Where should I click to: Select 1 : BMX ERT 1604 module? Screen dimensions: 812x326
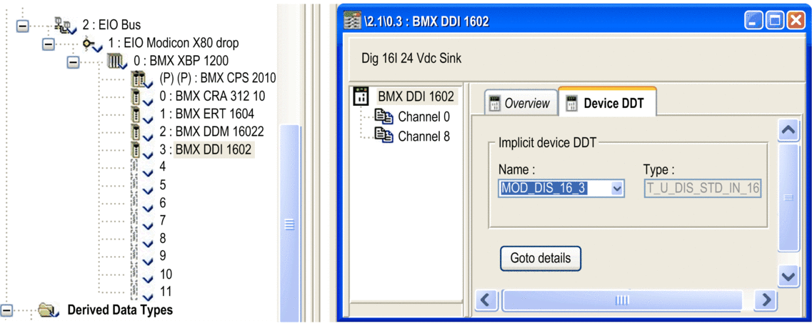coord(207,114)
